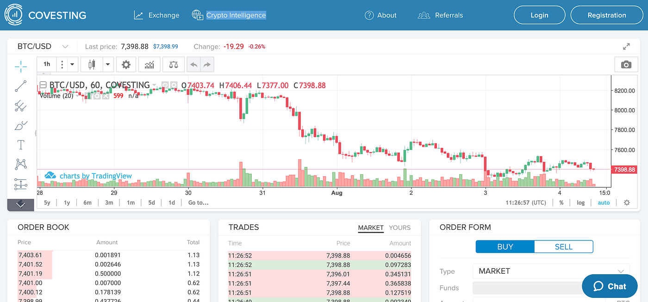Select the prediction and measurement tool

coord(21,184)
